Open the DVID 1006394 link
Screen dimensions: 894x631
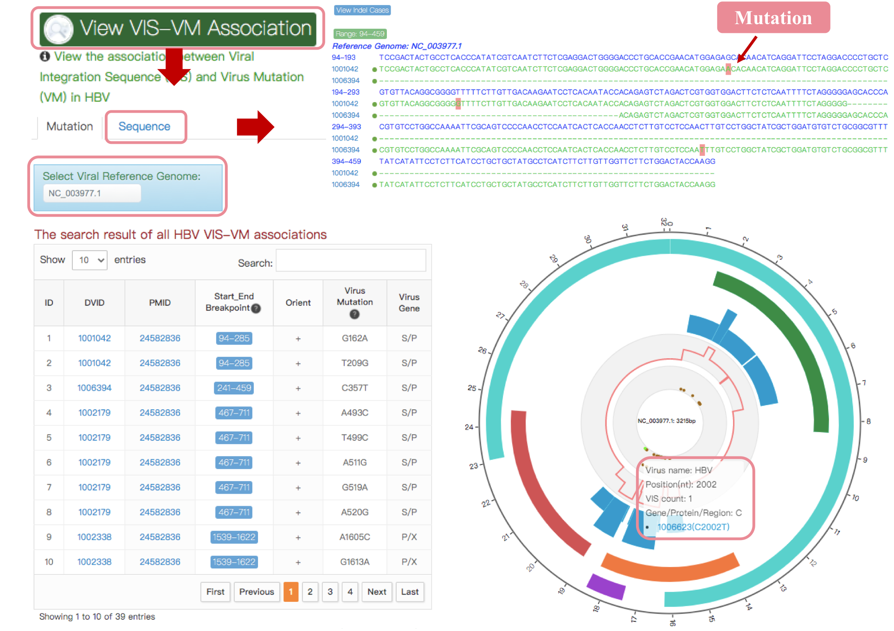pos(94,388)
